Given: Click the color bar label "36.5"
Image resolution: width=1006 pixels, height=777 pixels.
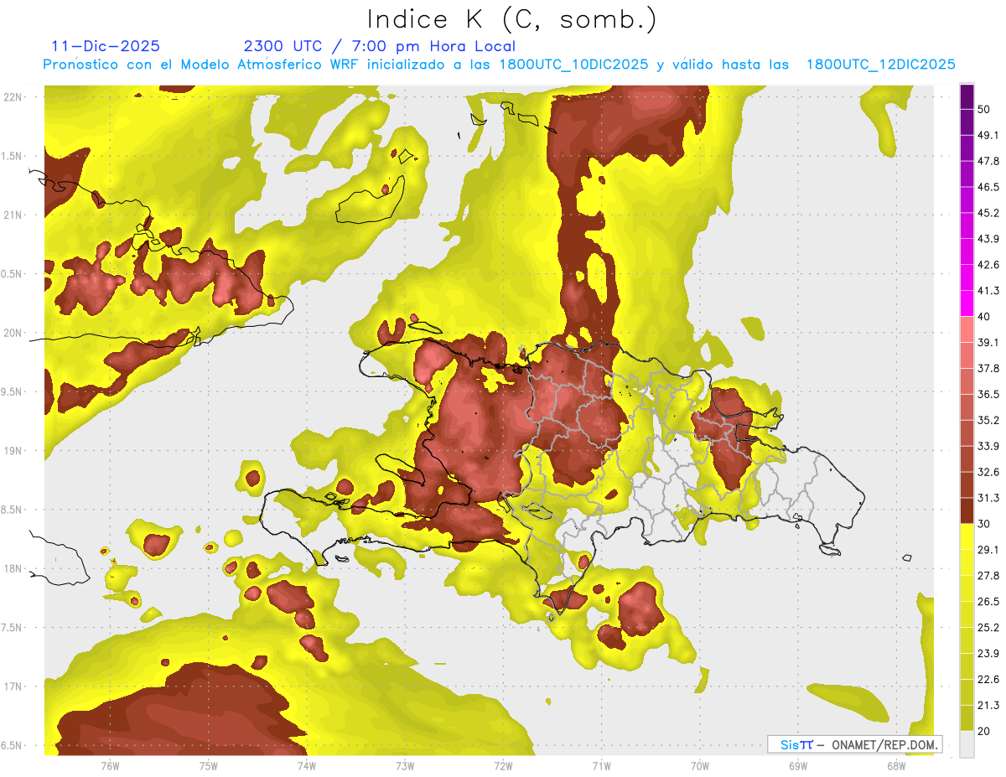Looking at the screenshot, I should click(988, 394).
